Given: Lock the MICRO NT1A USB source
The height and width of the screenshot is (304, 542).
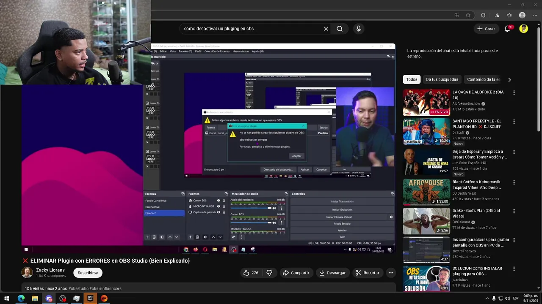Looking at the screenshot, I should click(x=224, y=206).
